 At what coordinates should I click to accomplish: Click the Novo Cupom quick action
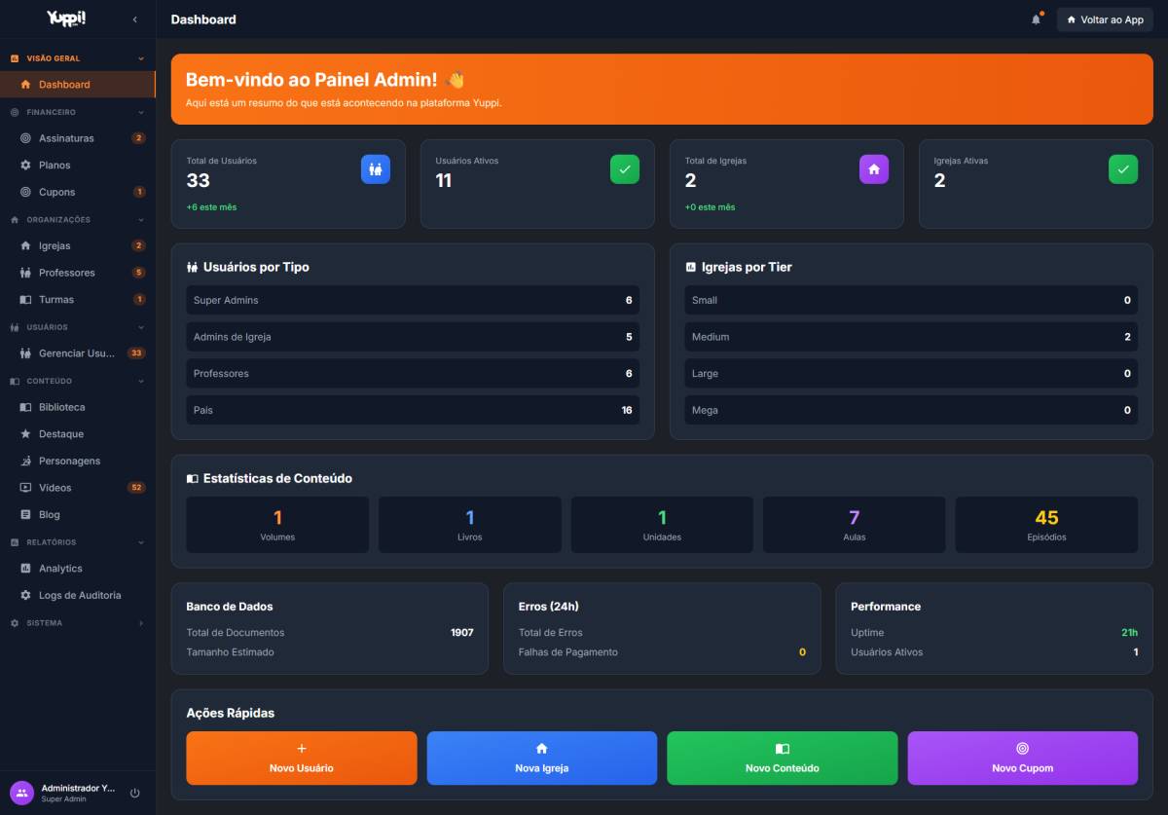(1022, 758)
